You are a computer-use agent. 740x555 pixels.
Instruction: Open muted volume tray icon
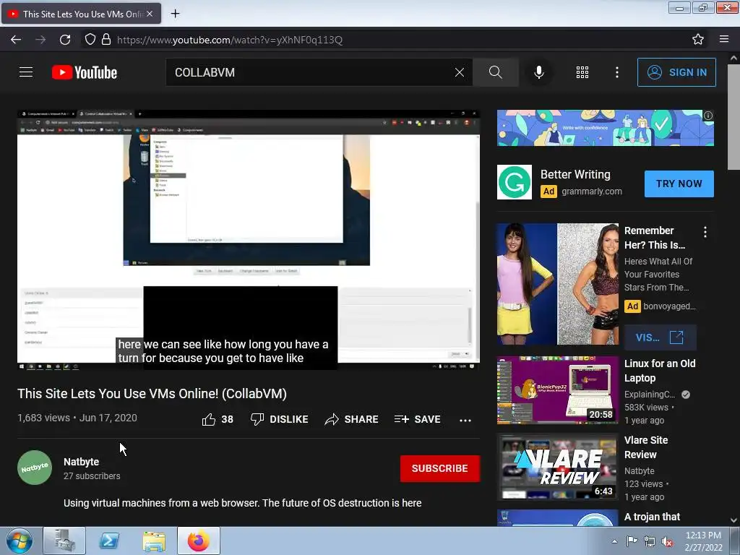[667, 541]
